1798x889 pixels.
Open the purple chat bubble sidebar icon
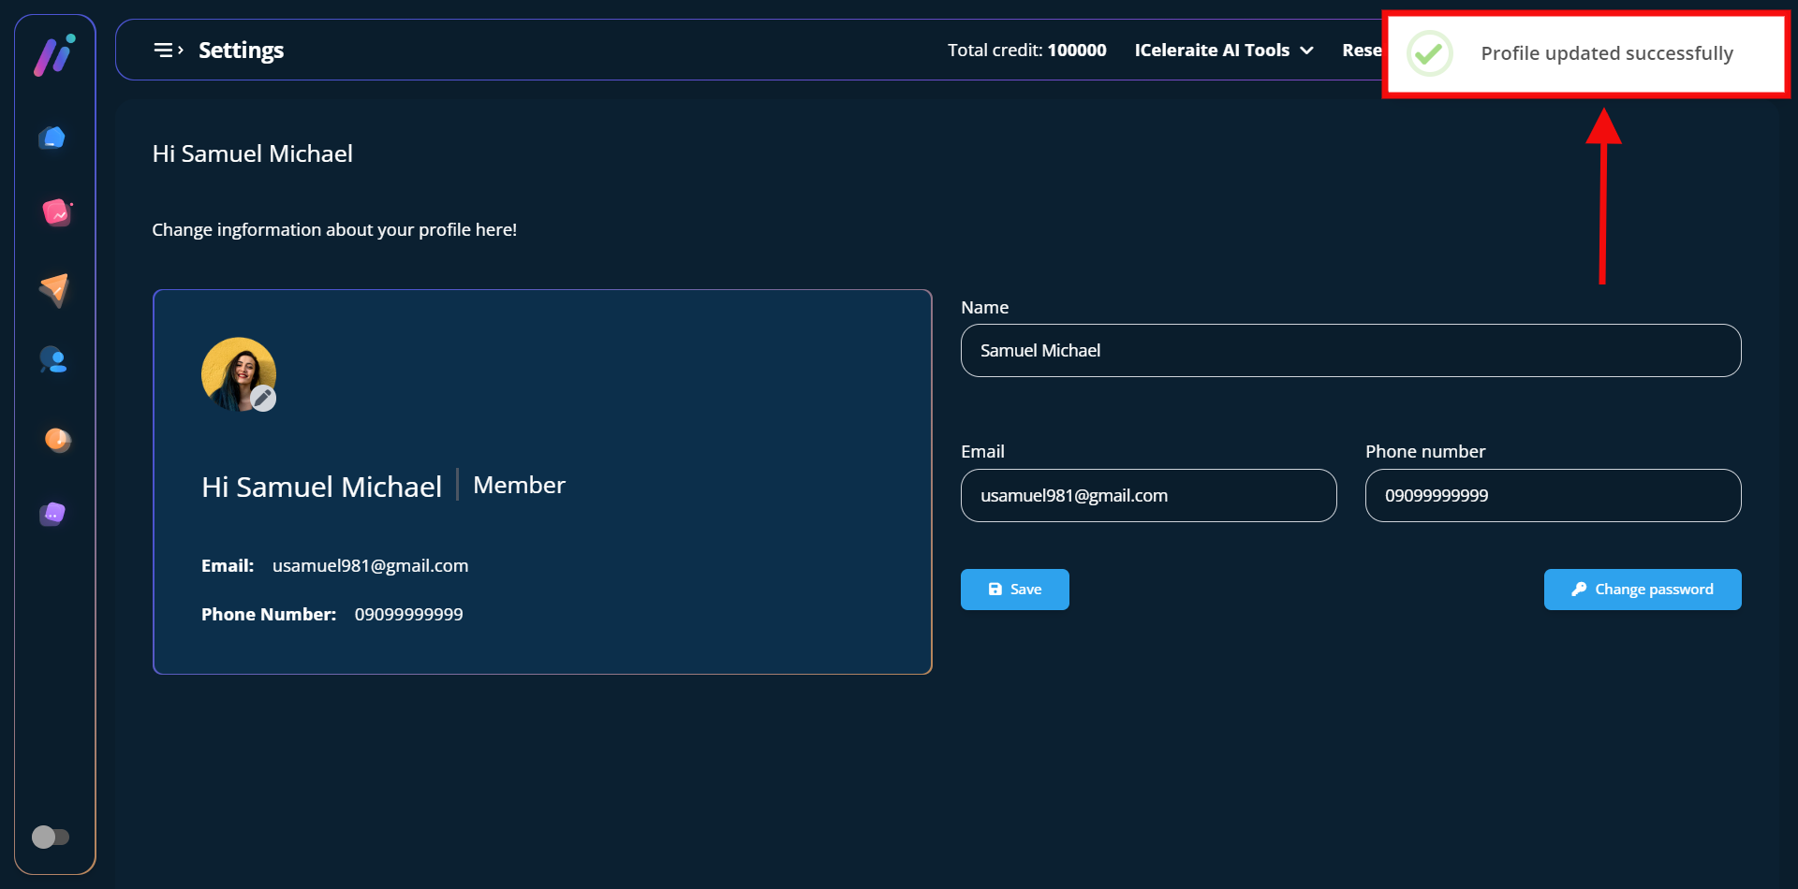coord(53,514)
